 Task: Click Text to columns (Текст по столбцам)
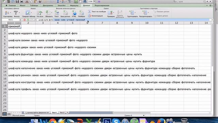pyautogui.click(x=97, y=12)
